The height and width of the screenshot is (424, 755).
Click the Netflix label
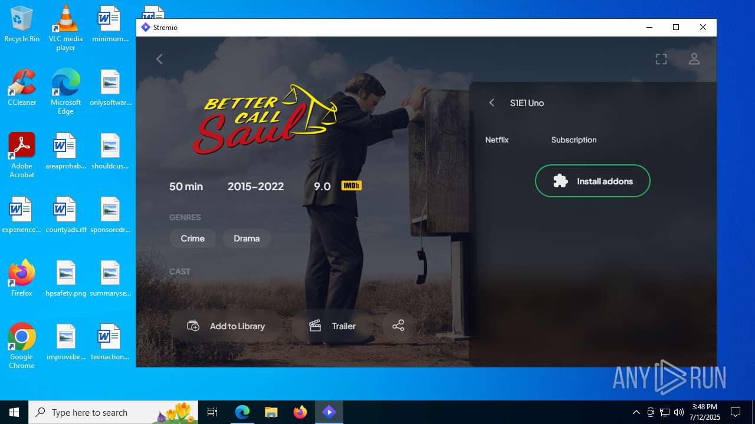(x=497, y=140)
